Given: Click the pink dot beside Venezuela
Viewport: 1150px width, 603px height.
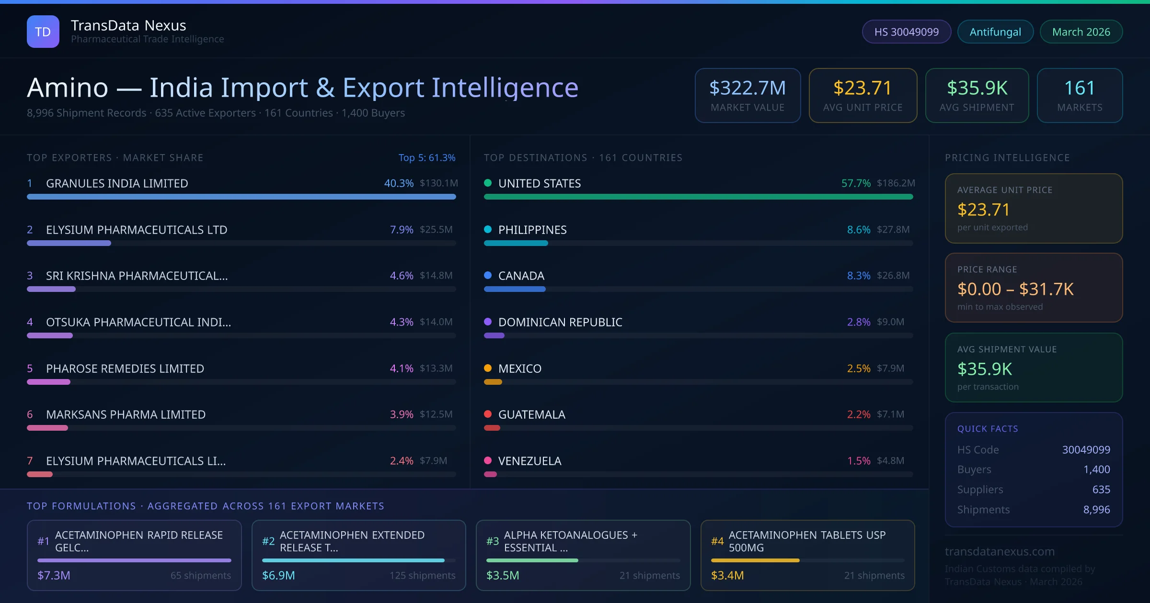Looking at the screenshot, I should tap(488, 460).
